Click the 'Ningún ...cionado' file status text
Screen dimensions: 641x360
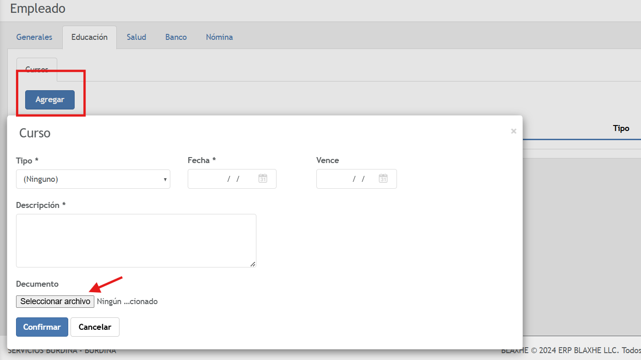[127, 301]
